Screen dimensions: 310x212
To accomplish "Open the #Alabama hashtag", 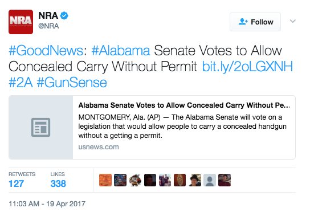I will 121,51.
